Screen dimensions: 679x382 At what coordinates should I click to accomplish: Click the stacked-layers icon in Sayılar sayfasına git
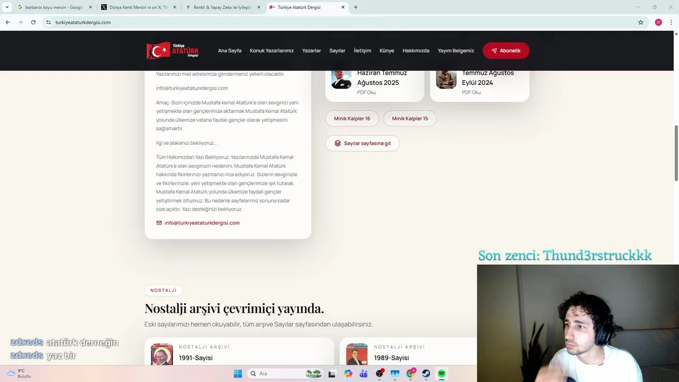point(337,143)
